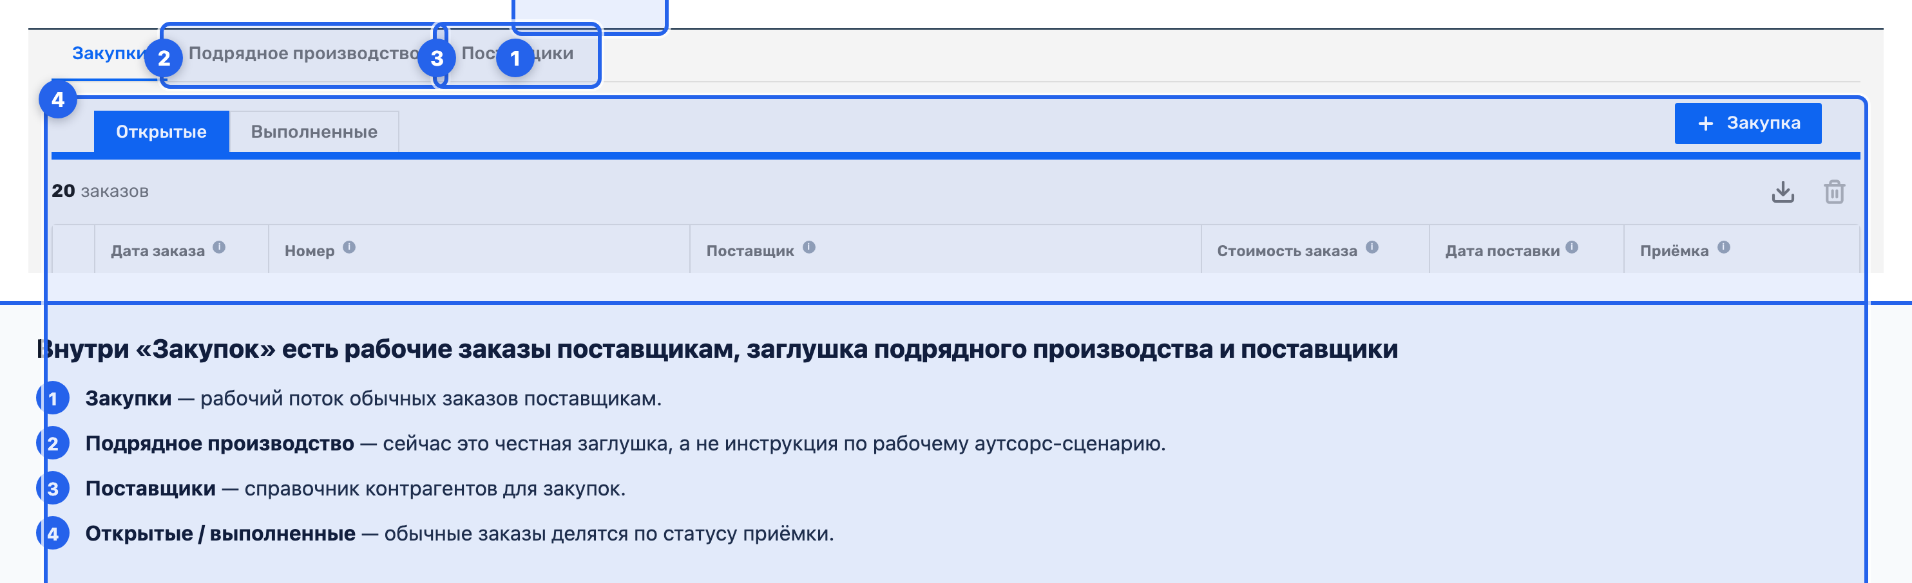Click the + Закупка button
Screen dimensions: 1912x583
coord(1747,123)
